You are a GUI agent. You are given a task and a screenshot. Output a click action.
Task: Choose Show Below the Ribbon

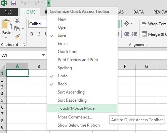[82, 125]
